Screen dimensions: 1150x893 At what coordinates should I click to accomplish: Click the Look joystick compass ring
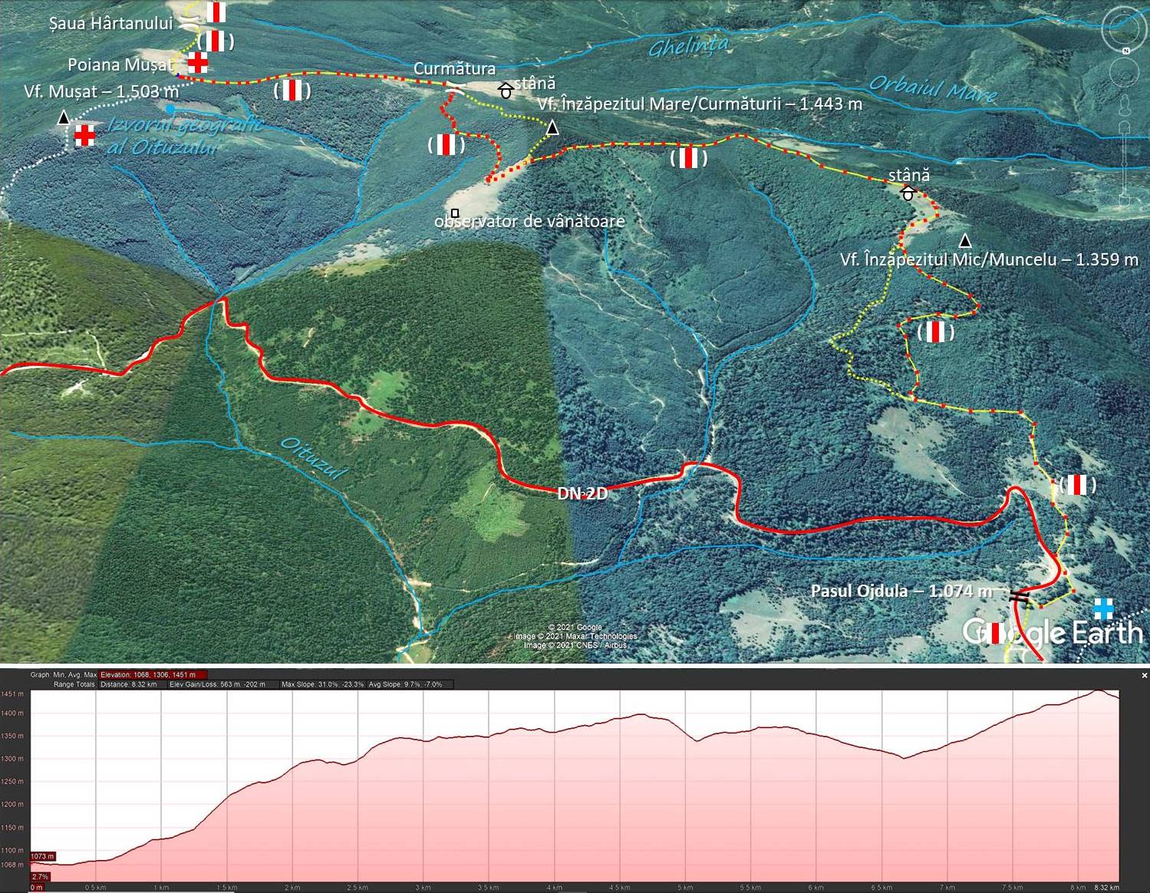[1125, 29]
